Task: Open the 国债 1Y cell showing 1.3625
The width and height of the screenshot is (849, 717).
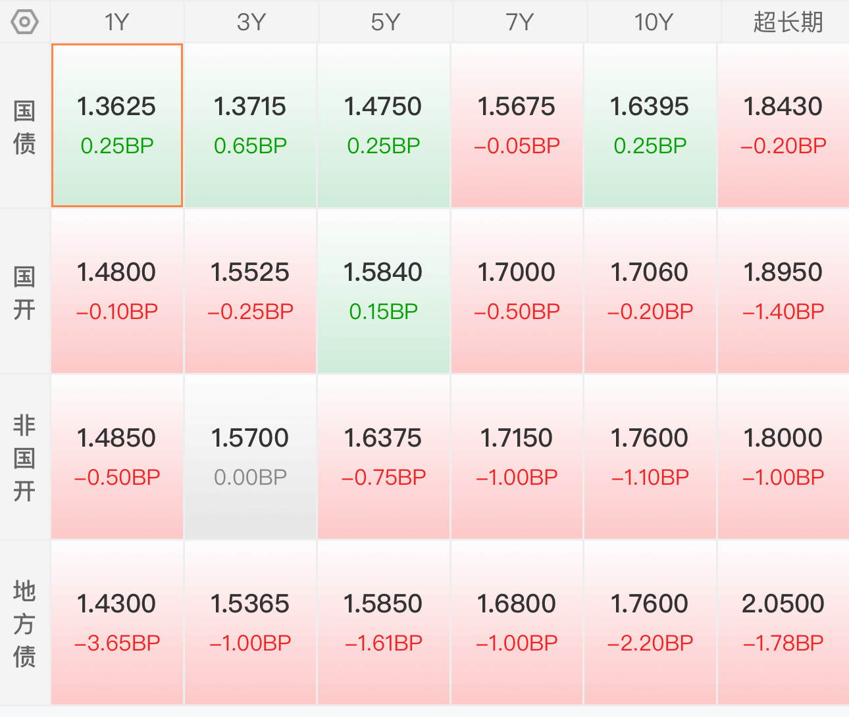Action: [x=117, y=126]
